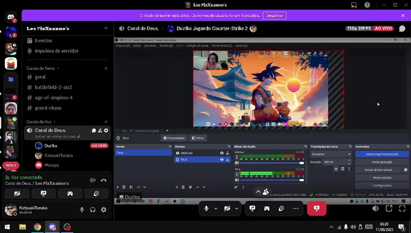411x233 pixels.
Task: Open Propriedades button in streamed OBS
Action: [x=174, y=138]
